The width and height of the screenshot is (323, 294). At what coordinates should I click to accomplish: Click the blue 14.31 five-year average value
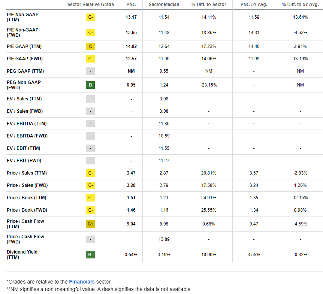pos(254,32)
